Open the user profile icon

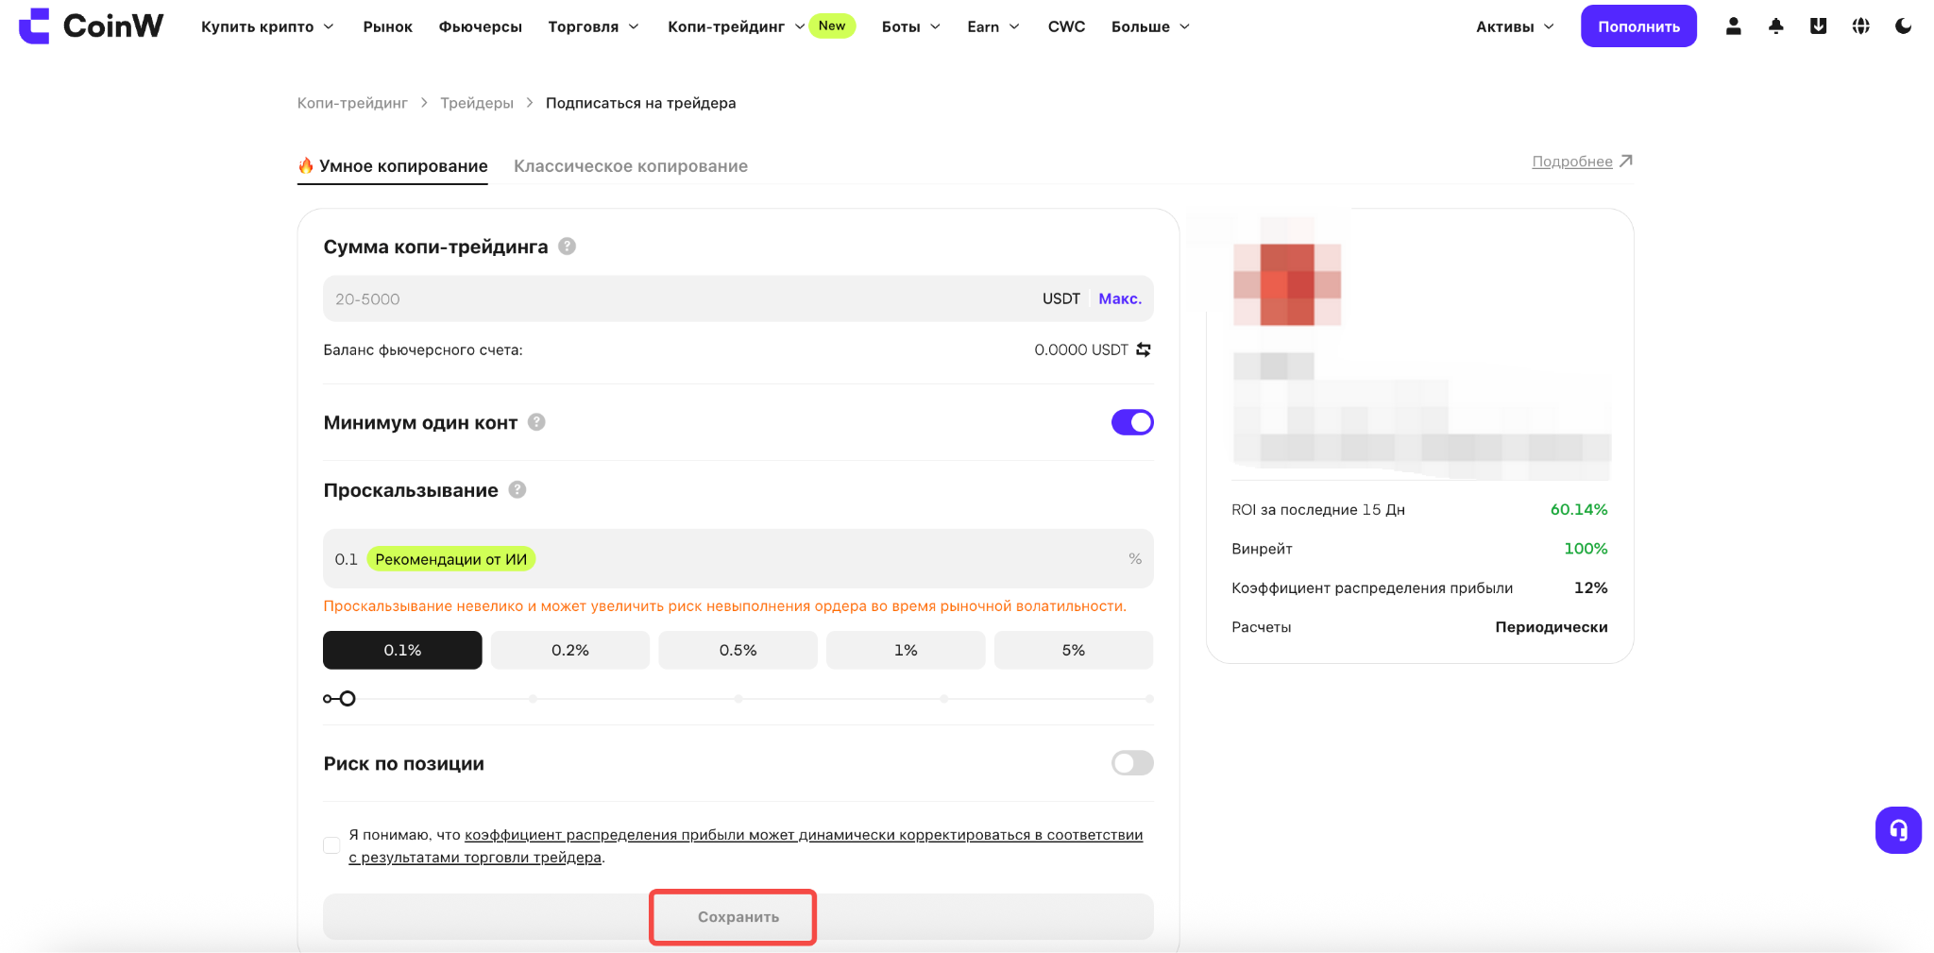[1733, 26]
